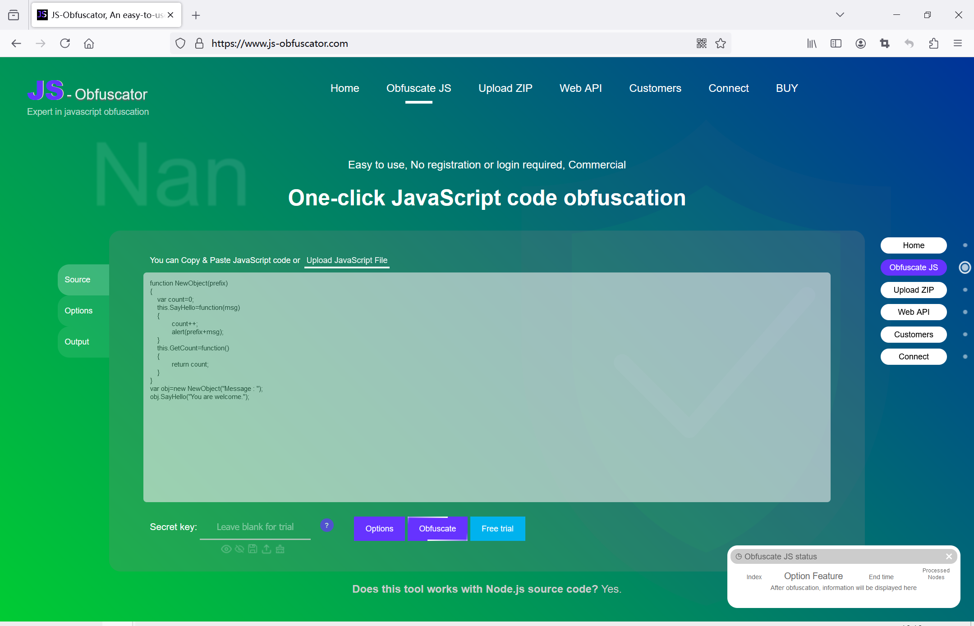Click the Processed Nodes column header

(x=936, y=574)
